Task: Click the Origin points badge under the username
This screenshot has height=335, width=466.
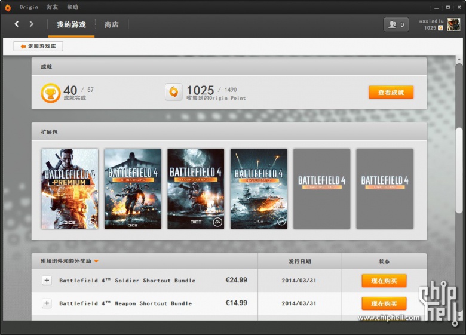Action: pyautogui.click(x=441, y=28)
